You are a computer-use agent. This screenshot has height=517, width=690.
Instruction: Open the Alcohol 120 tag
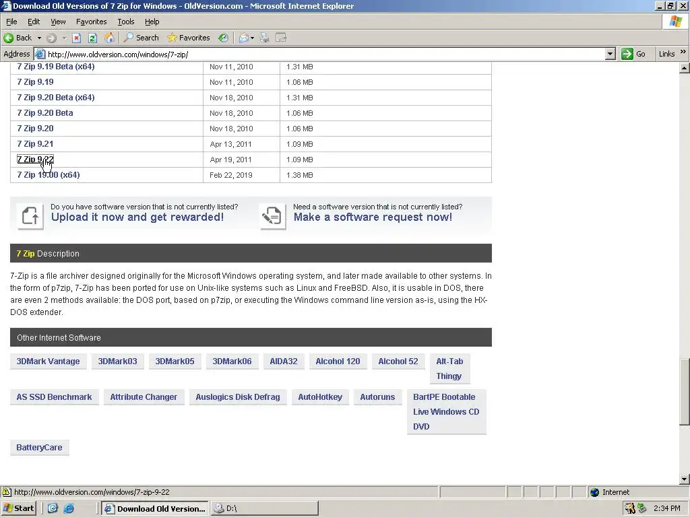click(338, 361)
